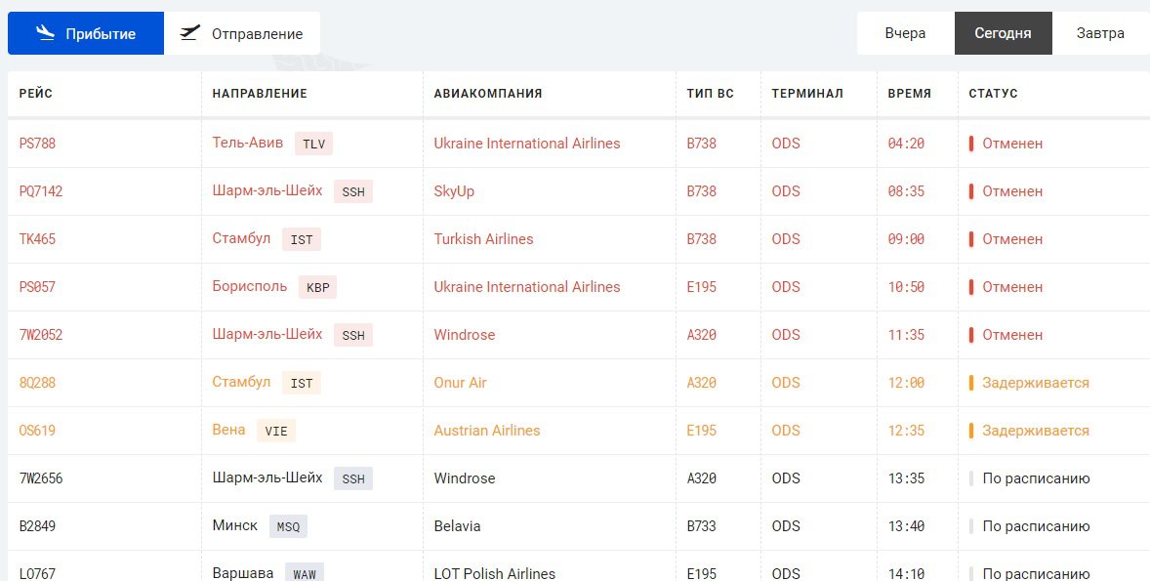
Task: Open flight PQ7142 details
Action: point(41,191)
